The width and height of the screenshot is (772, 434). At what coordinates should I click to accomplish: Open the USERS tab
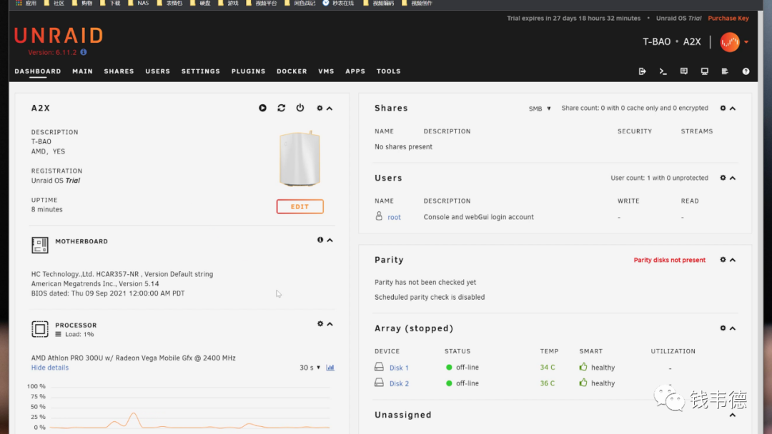(x=157, y=71)
